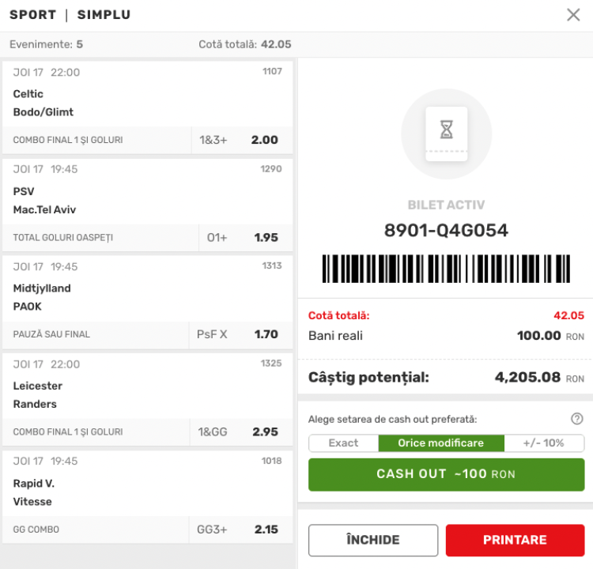The image size is (593, 569).
Task: Close the bet slip dialog with X
Action: (573, 14)
